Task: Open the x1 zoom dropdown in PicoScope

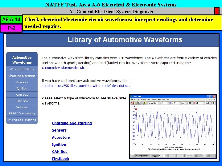Action: (x=165, y=103)
